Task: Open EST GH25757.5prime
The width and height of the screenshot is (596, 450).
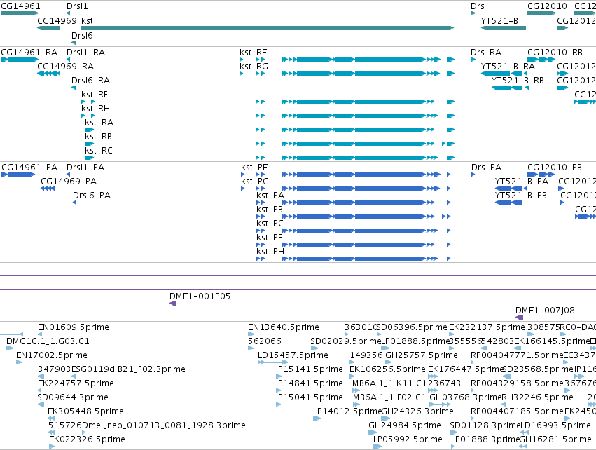Action: [x=422, y=355]
